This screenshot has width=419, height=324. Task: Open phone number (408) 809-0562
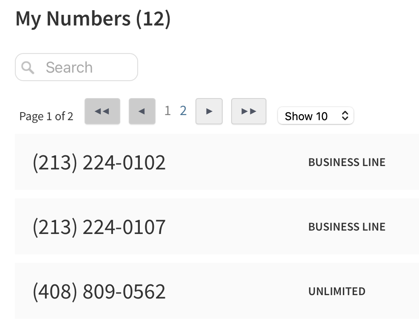(99, 291)
